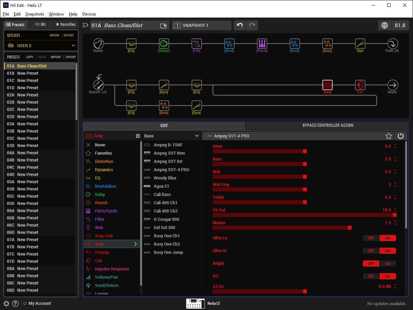Set Bright to Off

pyautogui.click(x=371, y=263)
